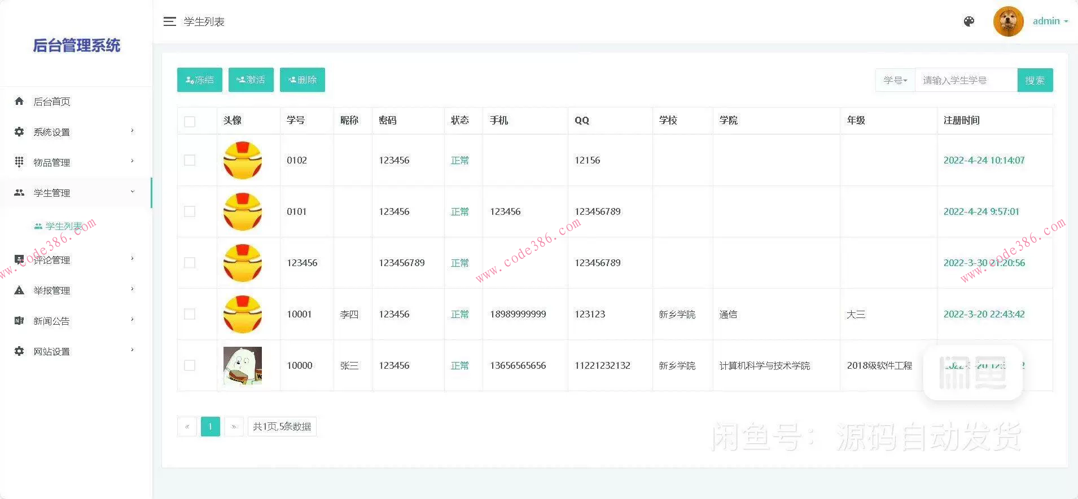Open the admin user dropdown menu

pos(1050,21)
